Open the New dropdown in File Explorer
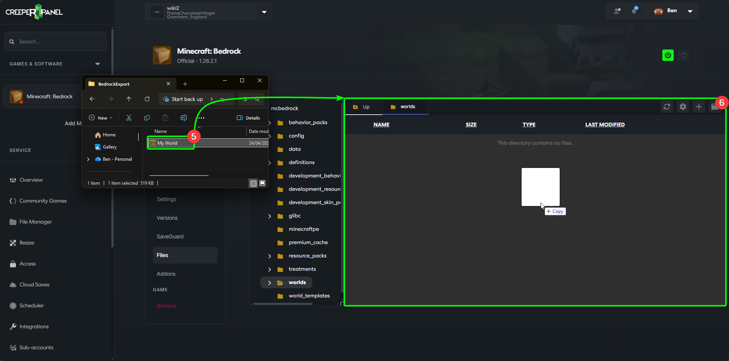Viewport: 729px width, 361px height. tap(101, 118)
